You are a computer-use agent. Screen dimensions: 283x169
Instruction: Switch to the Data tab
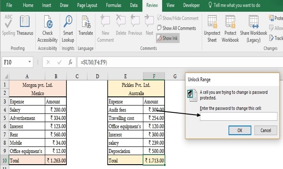(x=134, y=5)
